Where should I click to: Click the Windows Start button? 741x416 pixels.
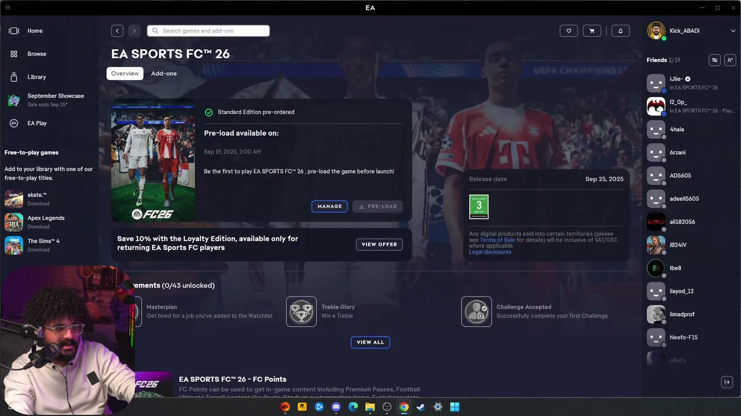pyautogui.click(x=455, y=407)
